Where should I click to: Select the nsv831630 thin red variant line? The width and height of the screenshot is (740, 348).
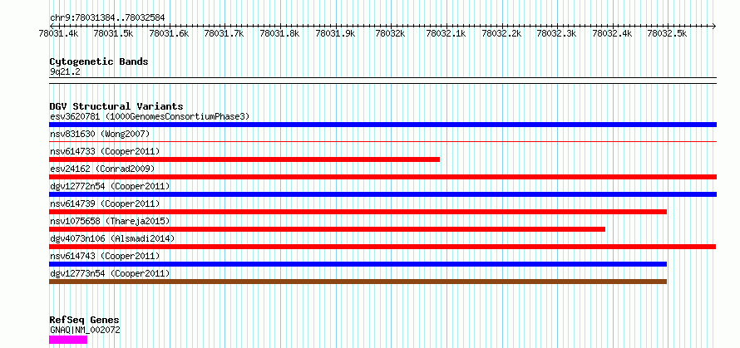pyautogui.click(x=382, y=141)
